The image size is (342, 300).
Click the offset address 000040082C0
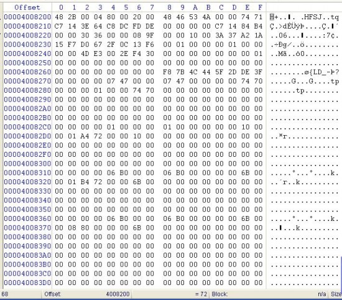pyautogui.click(x=27, y=127)
